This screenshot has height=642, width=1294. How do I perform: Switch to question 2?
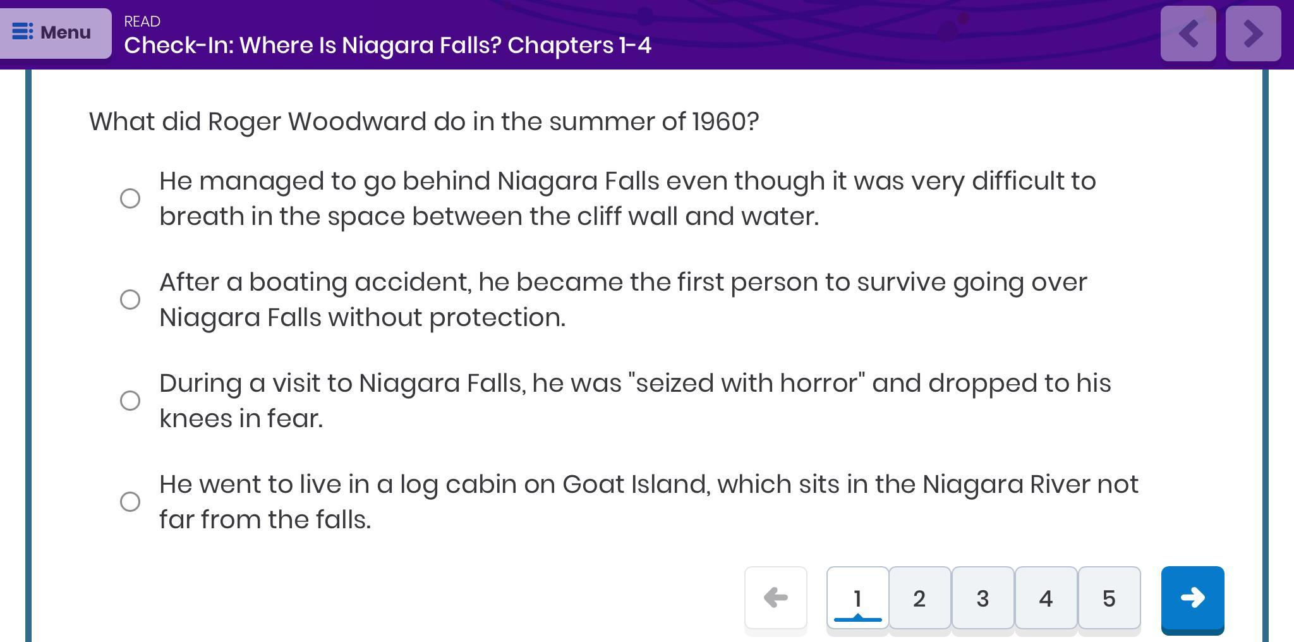click(x=919, y=598)
